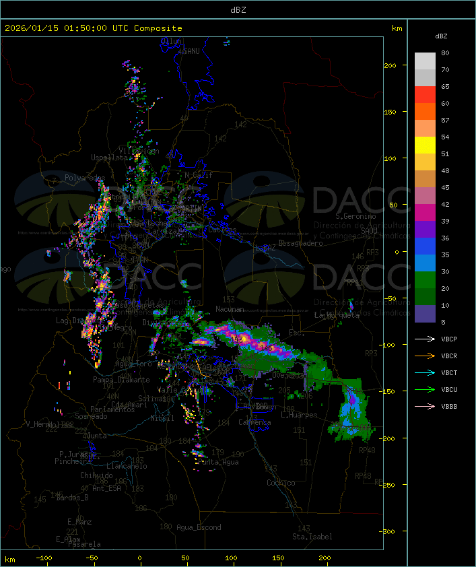Select the magenta swatch between 42 and 39
476x567 pixels.
pos(425,212)
